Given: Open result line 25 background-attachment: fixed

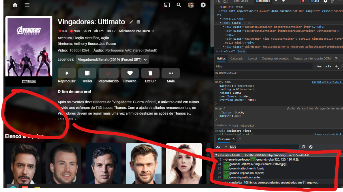Looking at the screenshot, I should click(244, 168).
